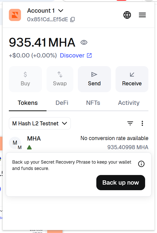
Task: Open the three-dot token options menu
Action: (x=142, y=123)
